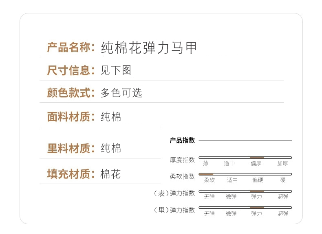This screenshot has height=234, width=322.
Task: Click the 产品指数 heading
Action: 182,141
